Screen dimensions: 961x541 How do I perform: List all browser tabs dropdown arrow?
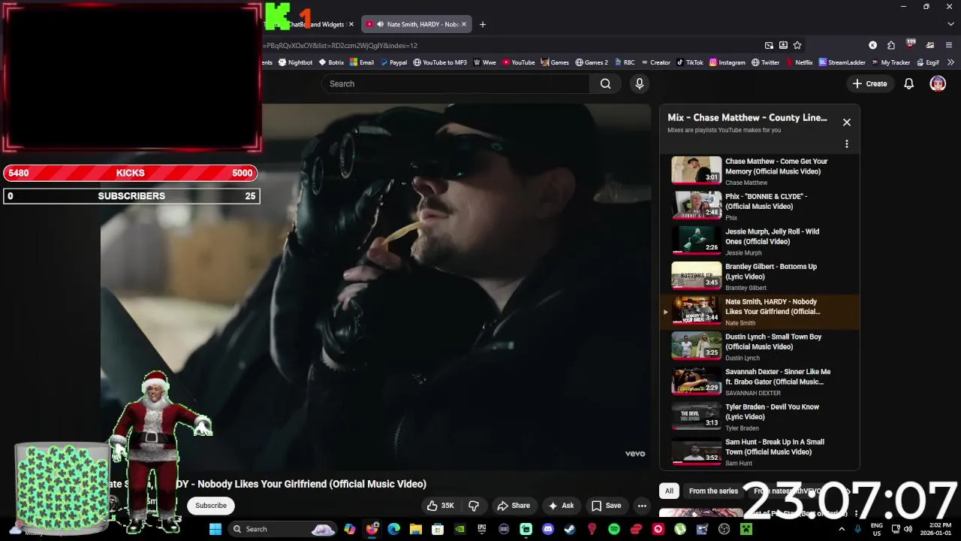coord(949,24)
